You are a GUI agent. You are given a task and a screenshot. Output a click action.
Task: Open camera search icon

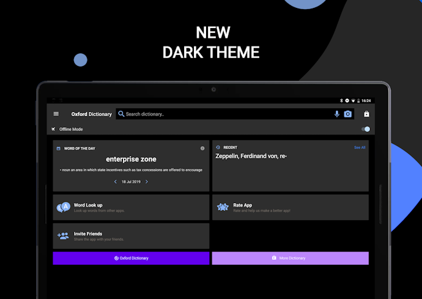coord(348,114)
